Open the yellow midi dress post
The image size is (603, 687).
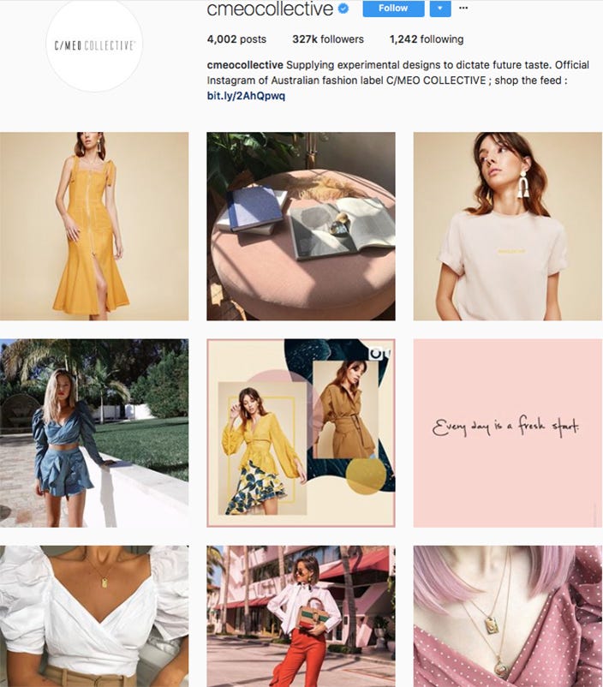[x=94, y=226]
